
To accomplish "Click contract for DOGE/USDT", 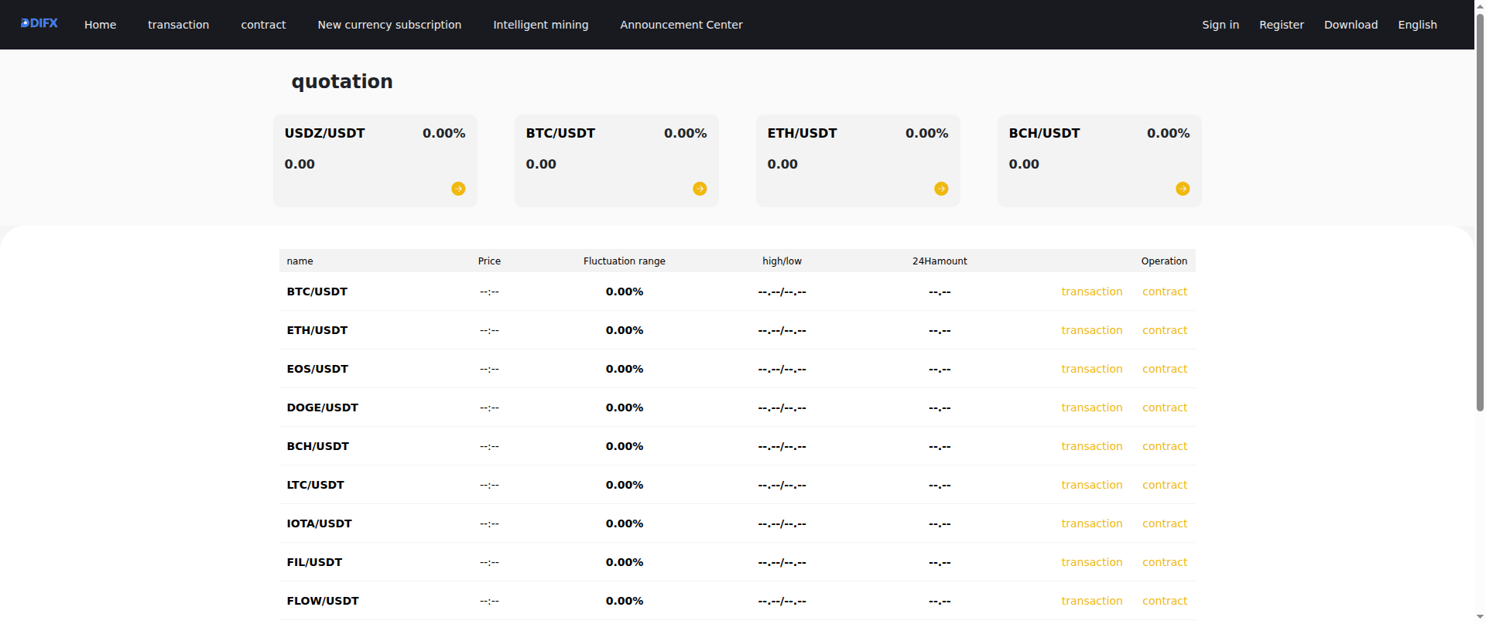I will (1165, 407).
